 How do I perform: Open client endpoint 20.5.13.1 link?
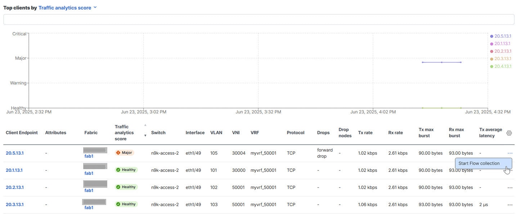(15, 153)
